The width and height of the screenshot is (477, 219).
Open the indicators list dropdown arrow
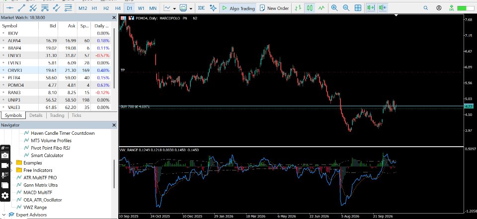click(191, 9)
